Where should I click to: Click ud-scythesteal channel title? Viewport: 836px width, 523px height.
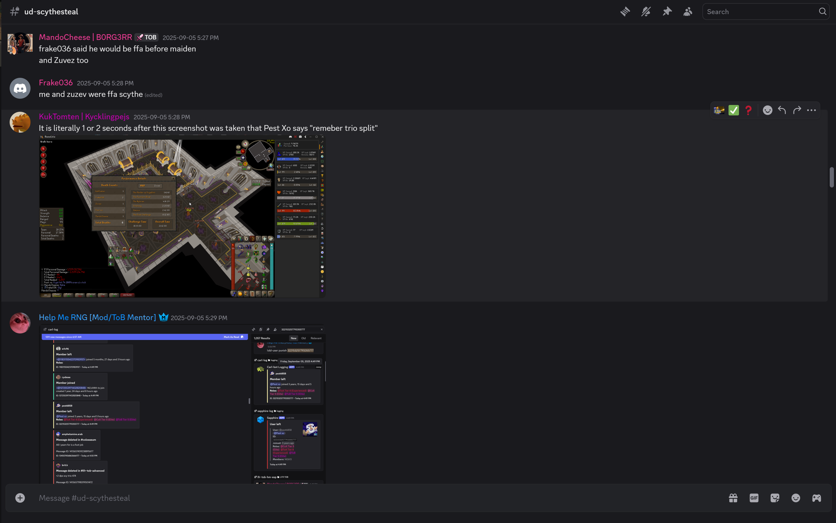[51, 12]
